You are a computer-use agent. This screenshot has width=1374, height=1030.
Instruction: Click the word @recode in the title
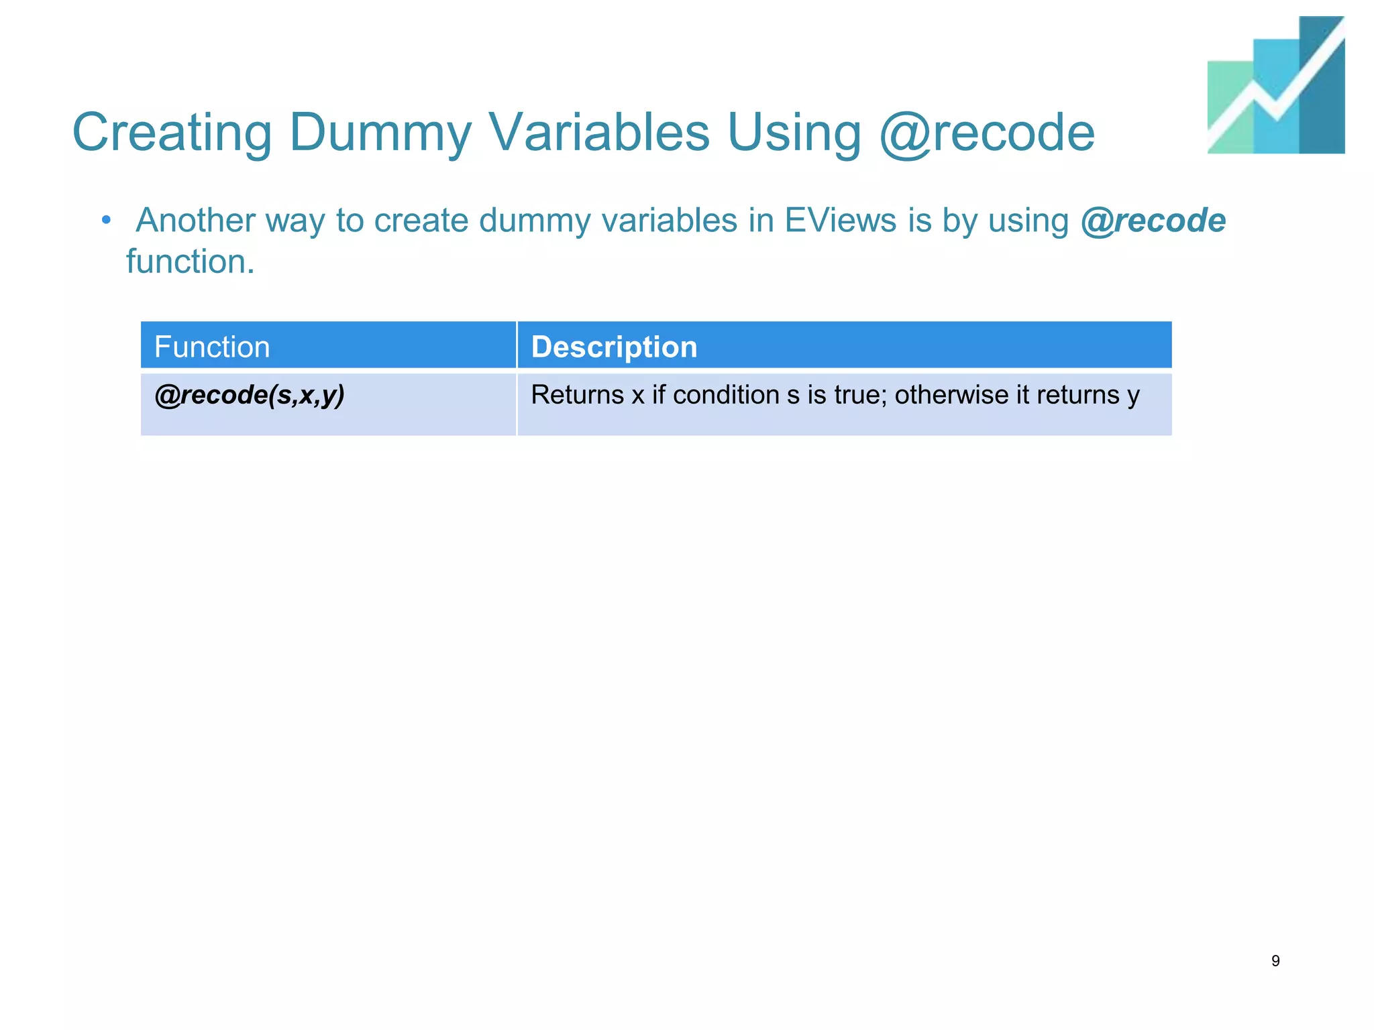(x=986, y=132)
